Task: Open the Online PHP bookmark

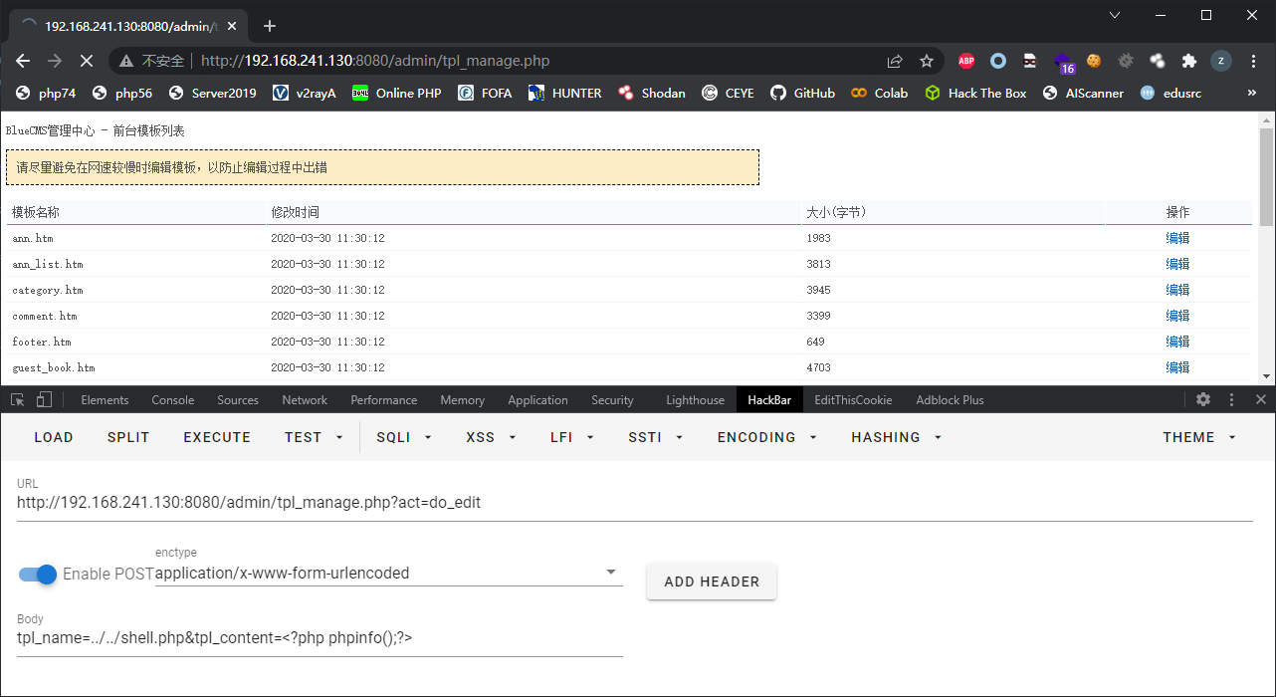Action: pyautogui.click(x=396, y=93)
